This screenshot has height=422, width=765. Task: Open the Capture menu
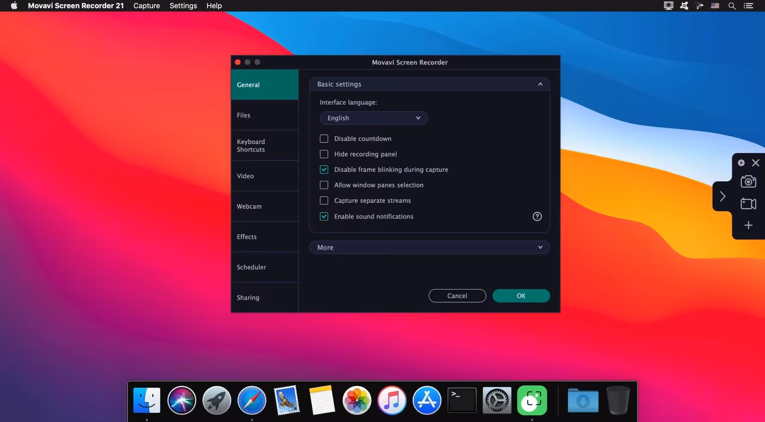[146, 6]
